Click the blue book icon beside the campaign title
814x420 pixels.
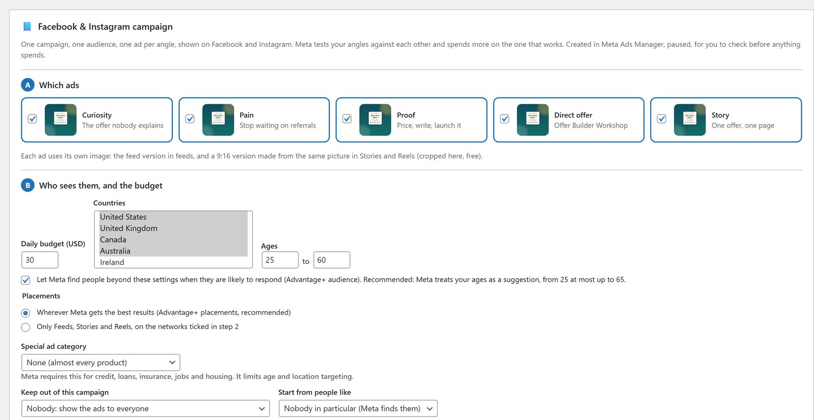coord(27,26)
